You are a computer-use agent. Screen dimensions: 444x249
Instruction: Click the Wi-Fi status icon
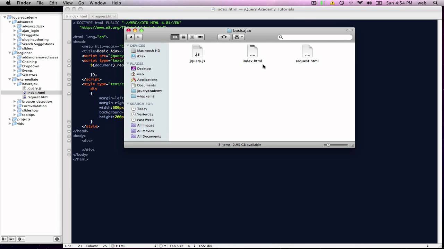pos(360,3)
